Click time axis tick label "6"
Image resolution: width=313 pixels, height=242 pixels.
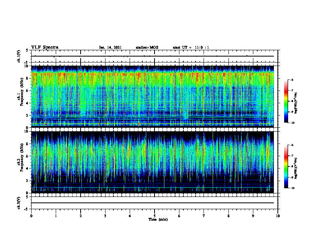tap(179, 216)
